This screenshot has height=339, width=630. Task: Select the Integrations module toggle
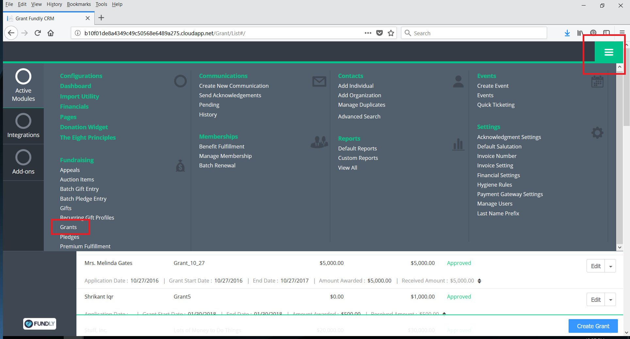(x=23, y=126)
